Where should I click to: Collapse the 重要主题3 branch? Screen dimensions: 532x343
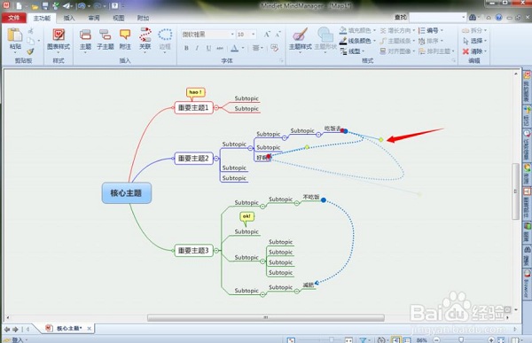[216, 250]
